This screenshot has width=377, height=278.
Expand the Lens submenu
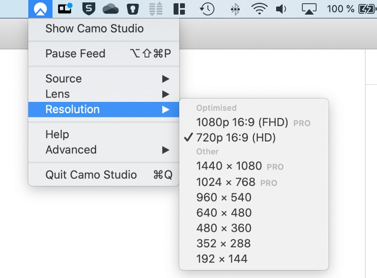coord(104,94)
